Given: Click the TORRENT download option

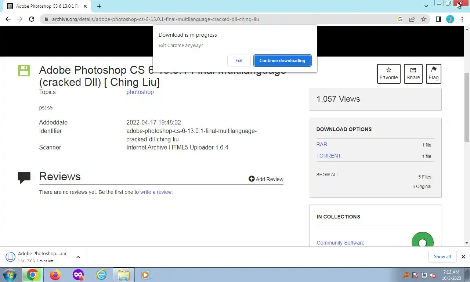Looking at the screenshot, I should click(x=329, y=156).
